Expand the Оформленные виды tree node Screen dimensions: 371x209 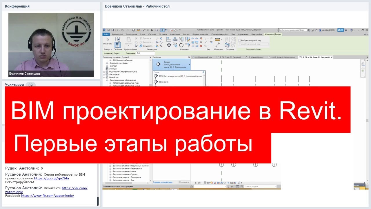107,63
